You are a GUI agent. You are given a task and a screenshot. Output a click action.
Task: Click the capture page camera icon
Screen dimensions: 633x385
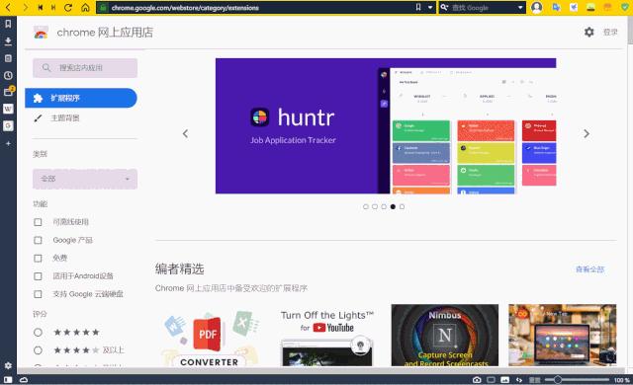point(477,379)
